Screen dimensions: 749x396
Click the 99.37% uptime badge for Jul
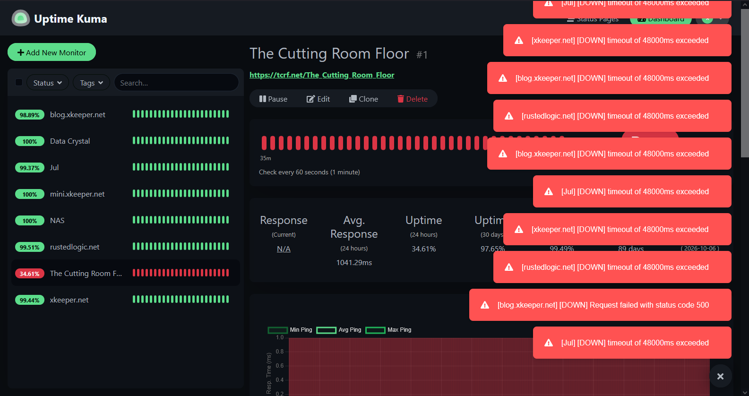[x=30, y=168]
